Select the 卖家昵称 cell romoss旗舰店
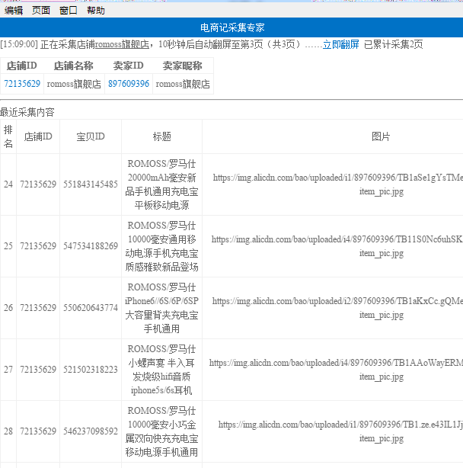This screenshot has width=463, height=468. click(x=183, y=84)
